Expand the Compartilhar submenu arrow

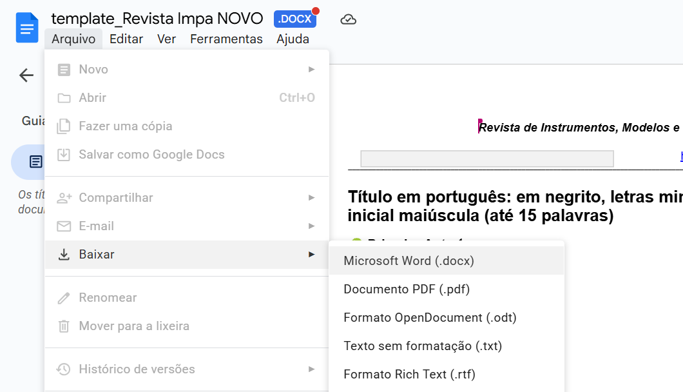[x=311, y=197]
